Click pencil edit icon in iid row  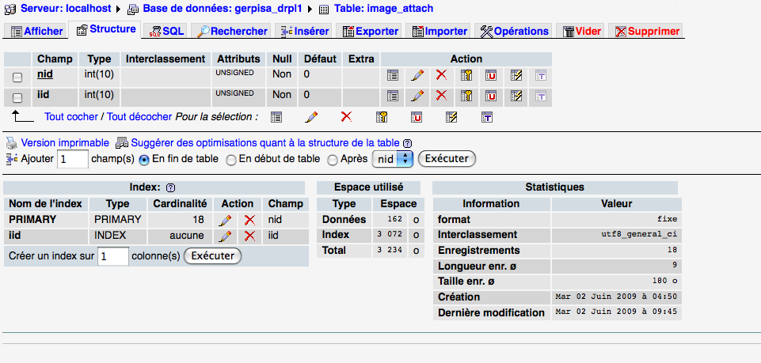(x=417, y=96)
